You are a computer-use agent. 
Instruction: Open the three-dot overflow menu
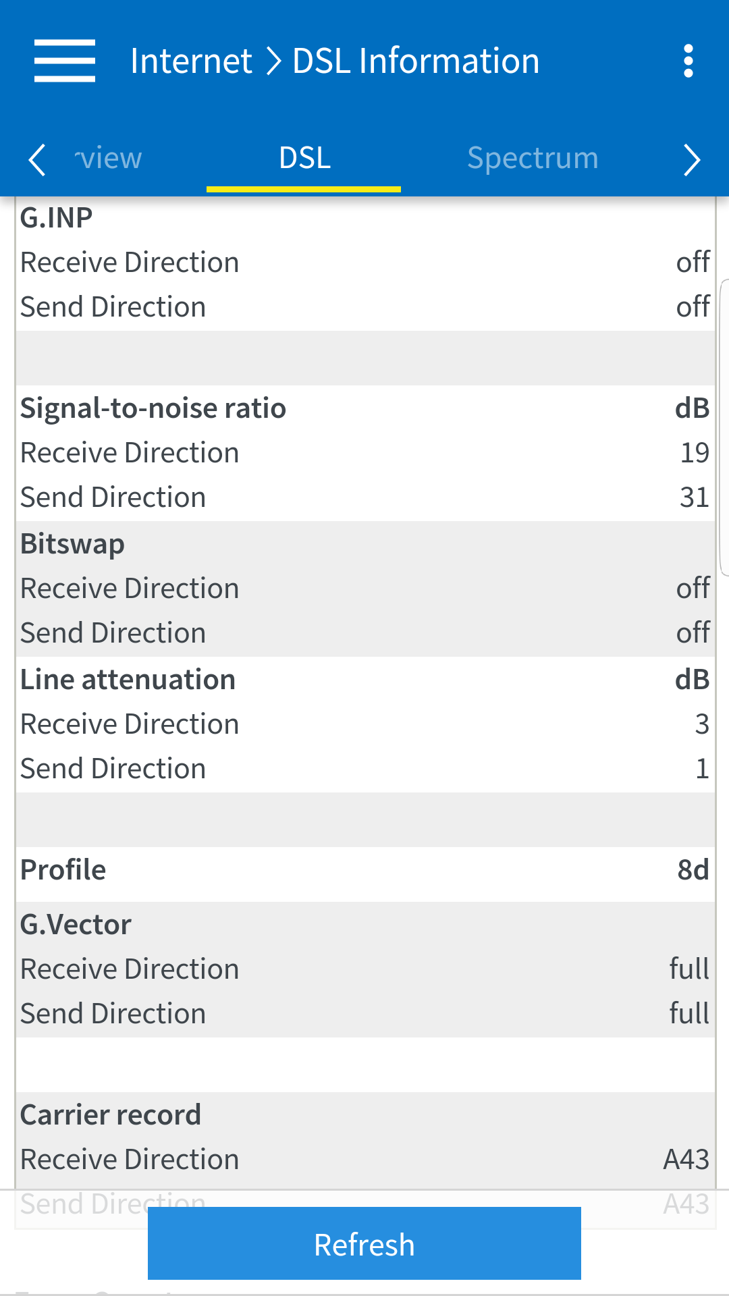688,61
